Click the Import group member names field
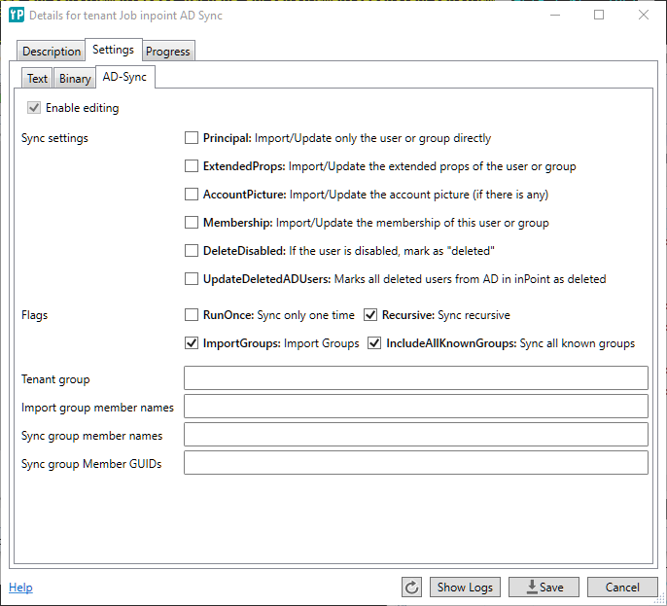 pyautogui.click(x=416, y=406)
